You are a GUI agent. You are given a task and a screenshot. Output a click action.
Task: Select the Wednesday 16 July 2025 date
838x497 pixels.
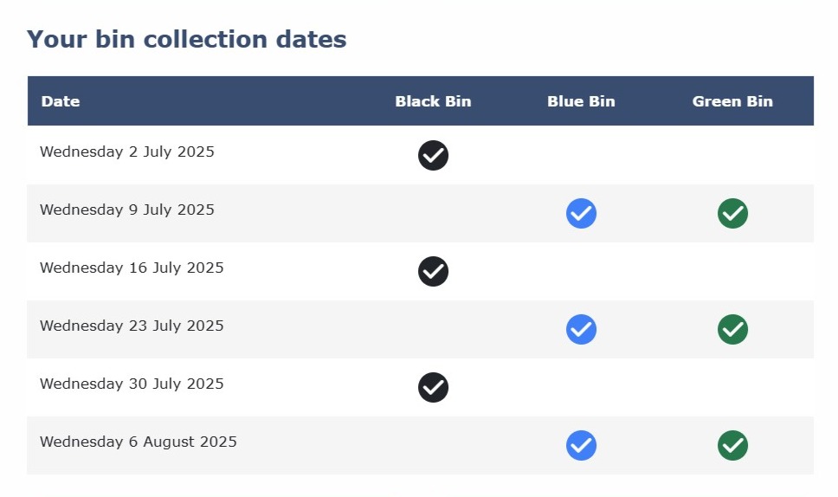pos(132,268)
